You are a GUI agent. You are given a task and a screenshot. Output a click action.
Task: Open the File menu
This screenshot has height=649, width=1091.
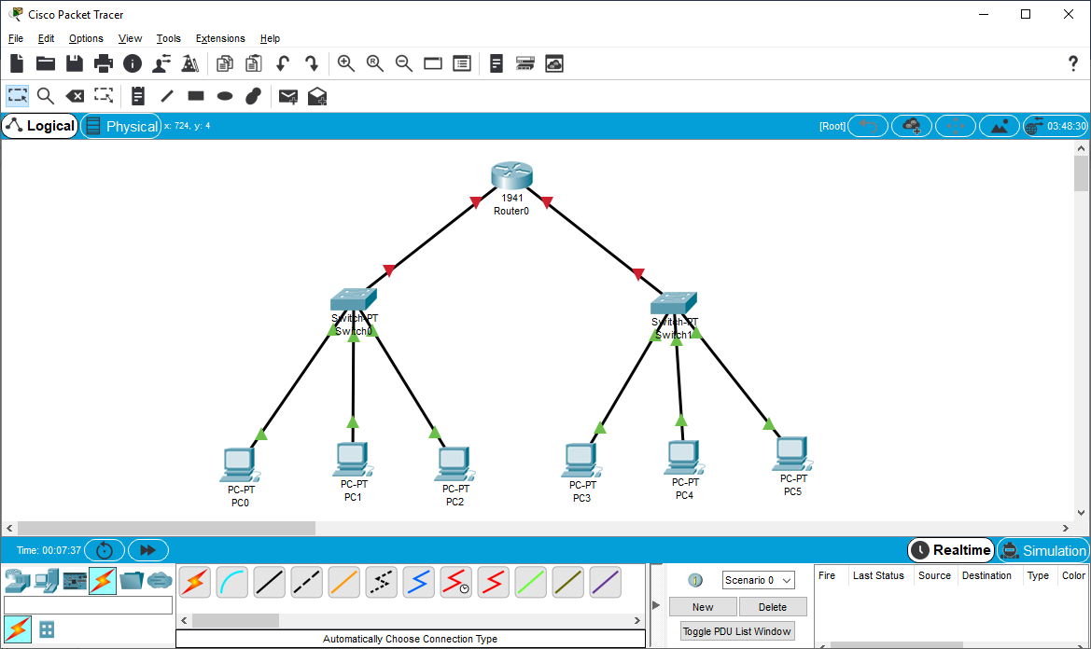[15, 38]
